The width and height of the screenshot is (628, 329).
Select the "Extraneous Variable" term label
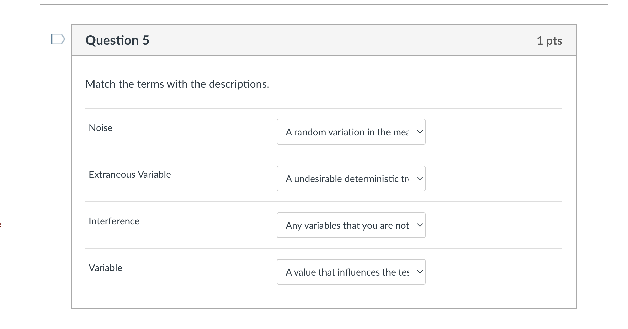pos(130,175)
